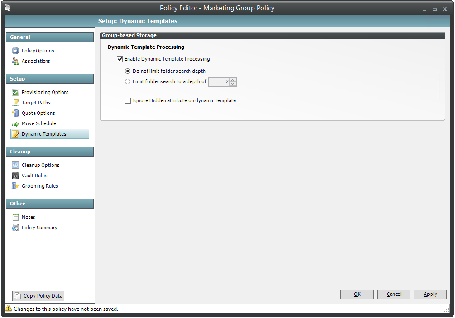Image resolution: width=455 pixels, height=318 pixels.
Task: Increase folder depth with up spinner arrow
Action: (233, 80)
